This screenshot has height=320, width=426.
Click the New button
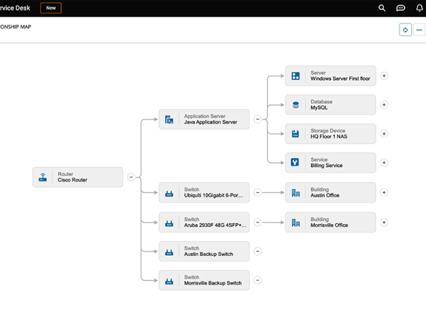pyautogui.click(x=50, y=8)
